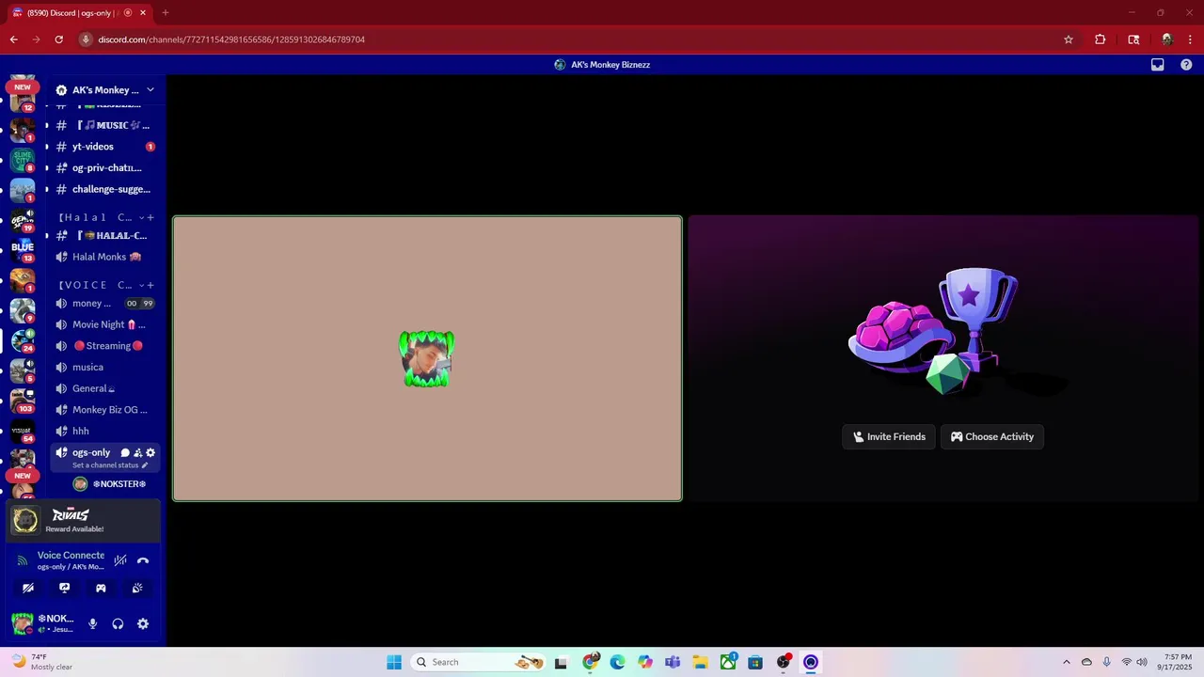Click the browser address bar URL
Screen dimensions: 1204x677
click(231, 39)
